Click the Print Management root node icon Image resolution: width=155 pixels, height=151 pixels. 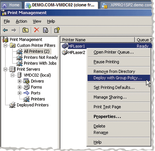coord(5,39)
